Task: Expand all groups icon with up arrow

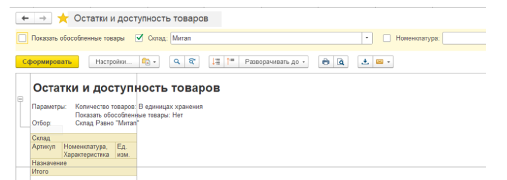Action: (231, 61)
